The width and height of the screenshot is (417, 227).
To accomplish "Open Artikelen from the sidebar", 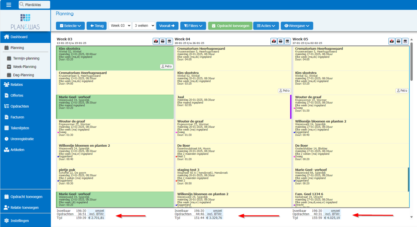I will pyautogui.click(x=25, y=150).
